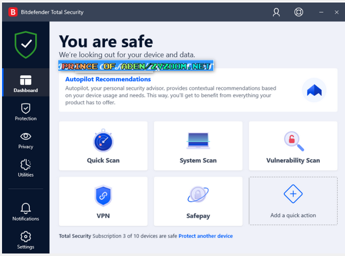Open the Privacy section
The image size is (345, 256).
point(26,141)
